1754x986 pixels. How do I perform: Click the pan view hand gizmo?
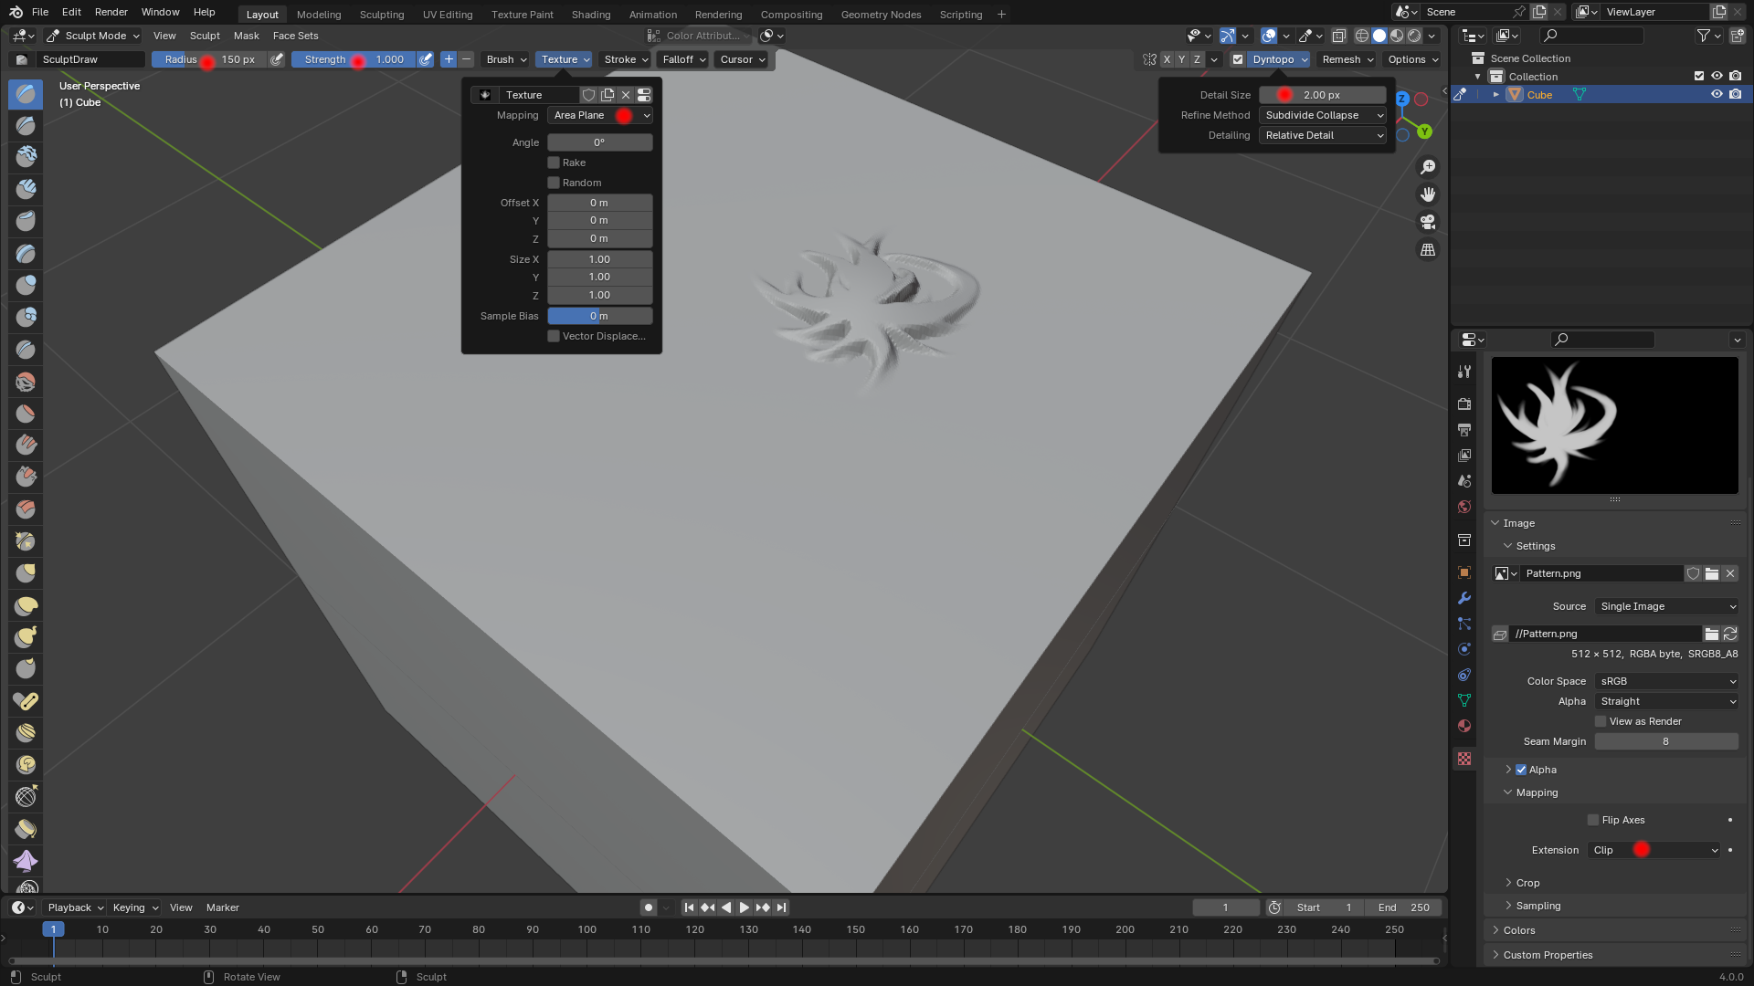(1428, 194)
